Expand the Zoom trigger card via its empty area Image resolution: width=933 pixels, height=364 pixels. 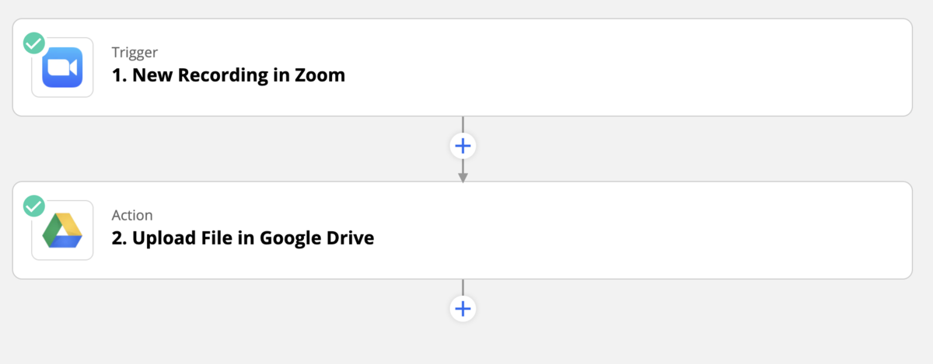tap(622, 68)
